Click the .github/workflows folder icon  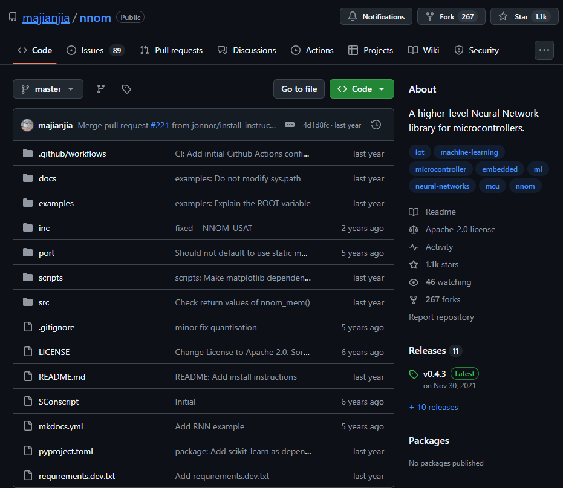[28, 154]
